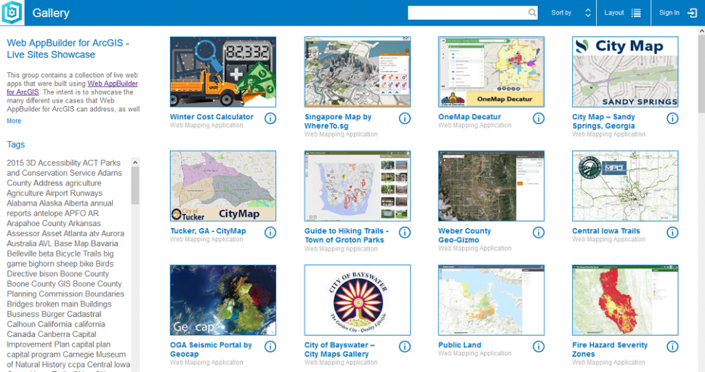Image resolution: width=705 pixels, height=372 pixels.
Task: Open Tucker CityMap thumbnail
Action: point(223,186)
